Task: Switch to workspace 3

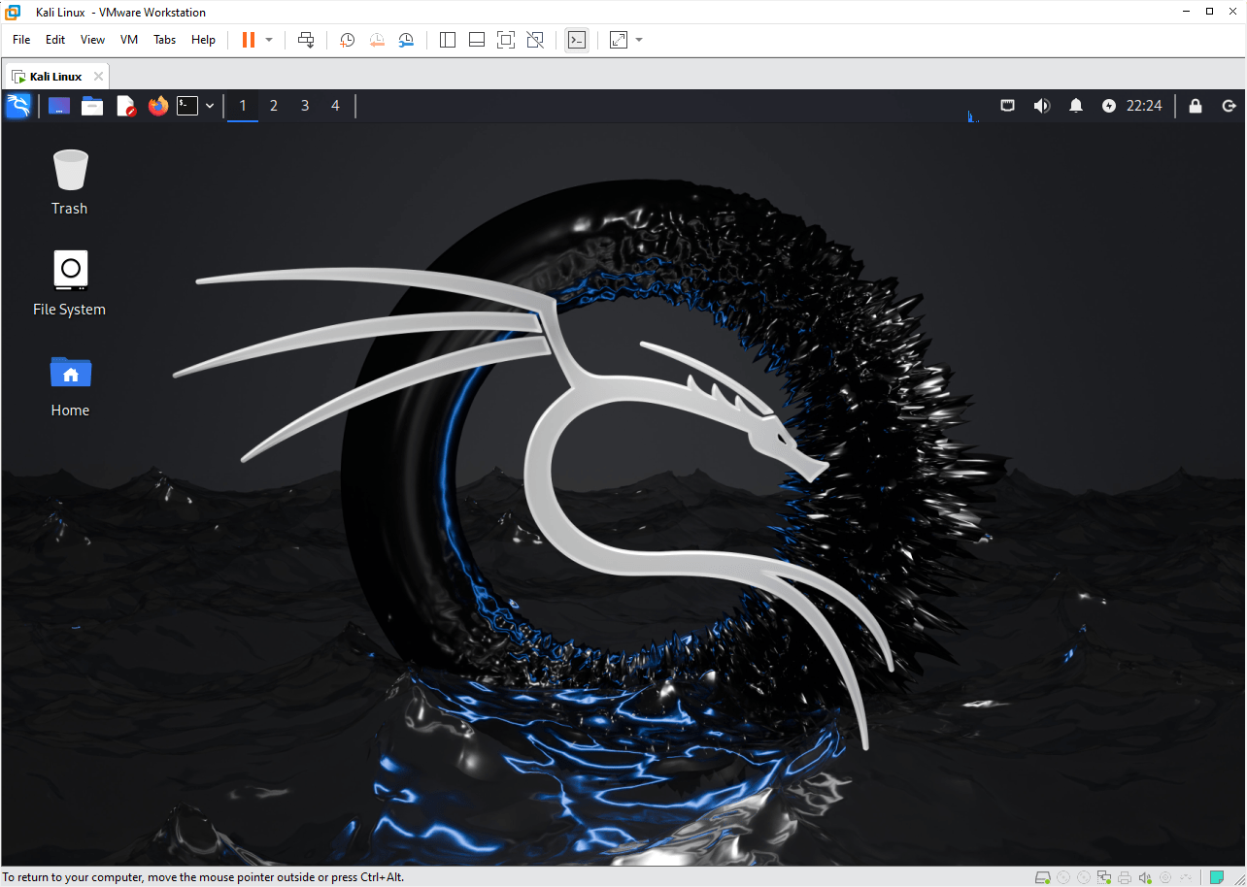Action: (304, 105)
